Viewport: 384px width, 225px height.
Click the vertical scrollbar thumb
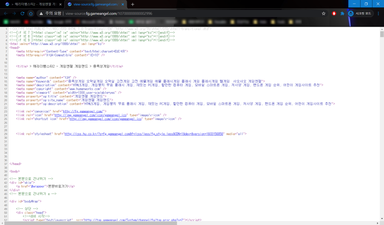(x=382, y=34)
